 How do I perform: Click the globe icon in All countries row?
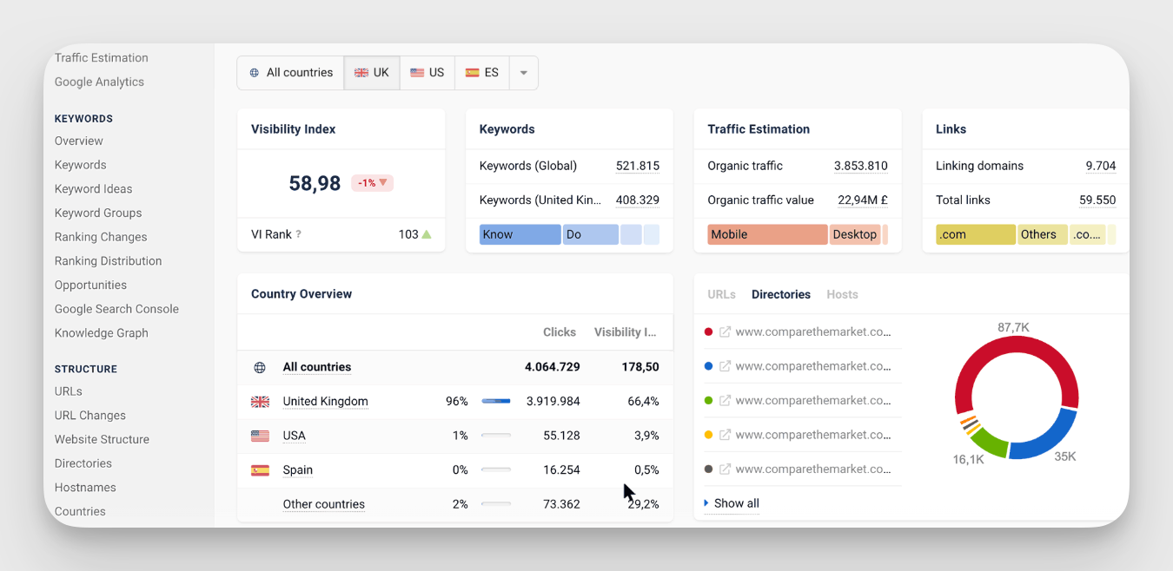[x=260, y=367]
